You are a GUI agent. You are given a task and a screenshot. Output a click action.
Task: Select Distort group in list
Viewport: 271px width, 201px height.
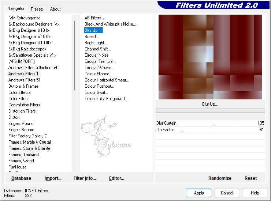tap(14, 117)
